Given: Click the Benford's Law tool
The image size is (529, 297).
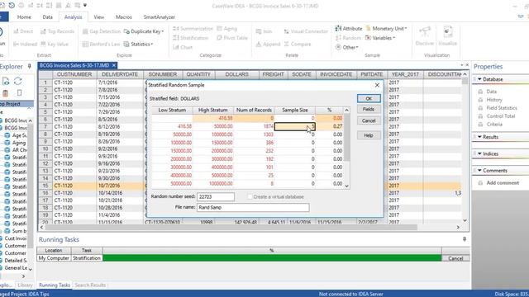Looking at the screenshot, I should pos(101,44).
